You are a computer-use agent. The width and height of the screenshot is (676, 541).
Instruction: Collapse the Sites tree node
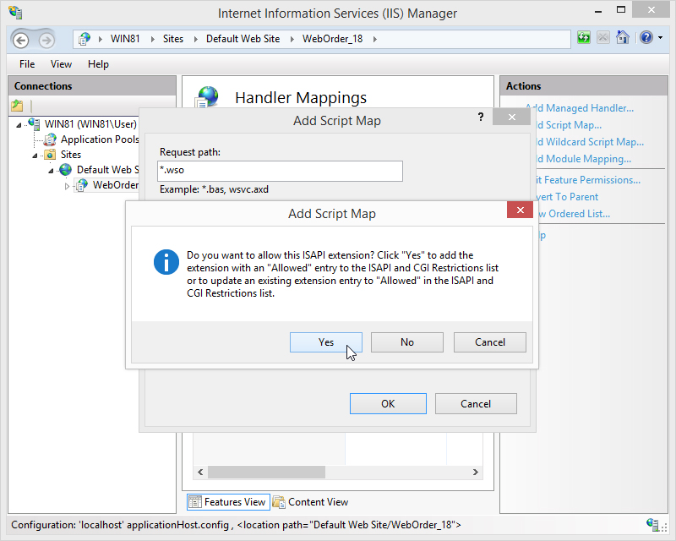[35, 156]
